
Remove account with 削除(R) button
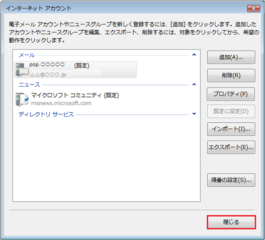click(x=231, y=76)
